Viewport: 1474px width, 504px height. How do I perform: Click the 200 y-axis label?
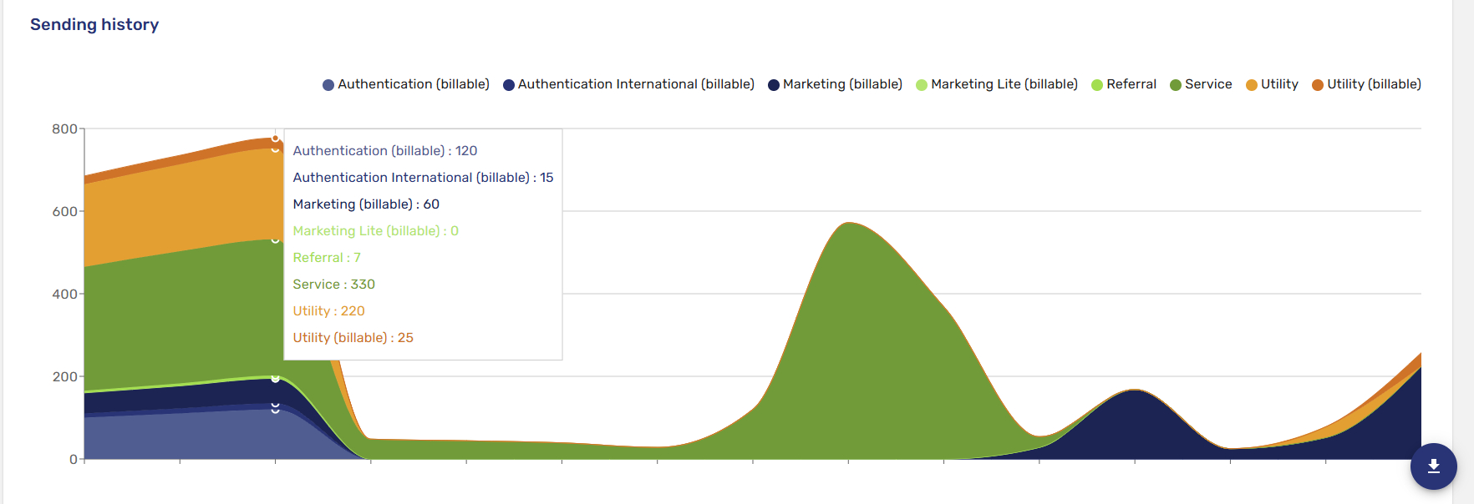coord(64,376)
